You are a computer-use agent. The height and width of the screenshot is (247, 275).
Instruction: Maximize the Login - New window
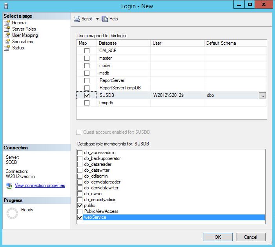tap(250, 4)
